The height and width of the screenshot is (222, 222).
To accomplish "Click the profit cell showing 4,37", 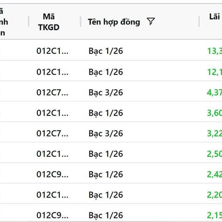I will (x=214, y=92).
